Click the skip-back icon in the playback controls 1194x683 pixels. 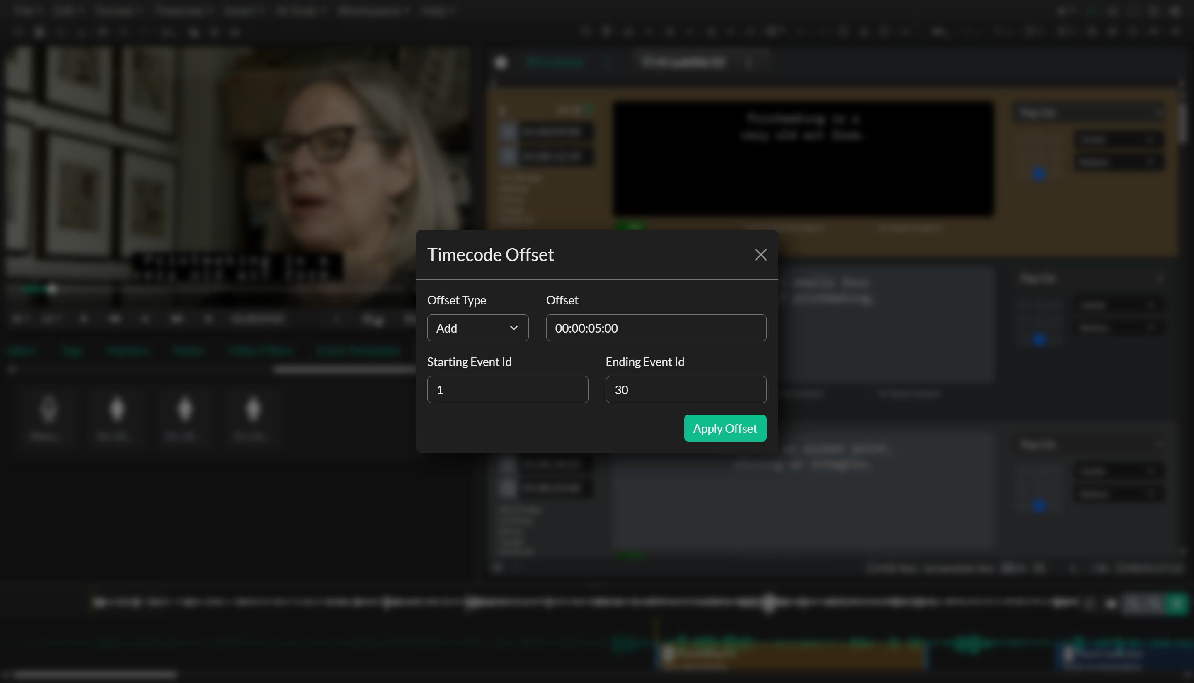[84, 319]
